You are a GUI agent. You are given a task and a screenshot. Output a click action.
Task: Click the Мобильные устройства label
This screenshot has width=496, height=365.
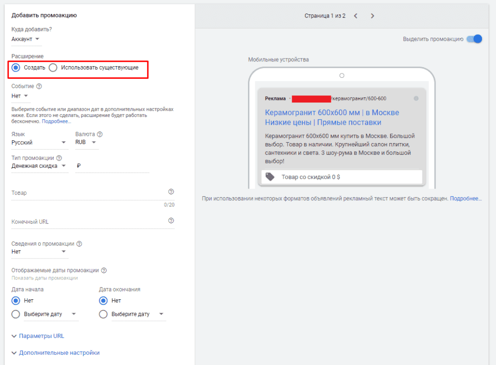click(x=279, y=59)
